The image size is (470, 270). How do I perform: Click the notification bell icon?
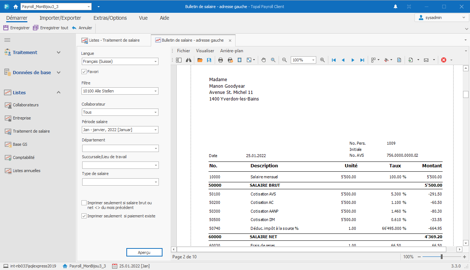[396, 7]
